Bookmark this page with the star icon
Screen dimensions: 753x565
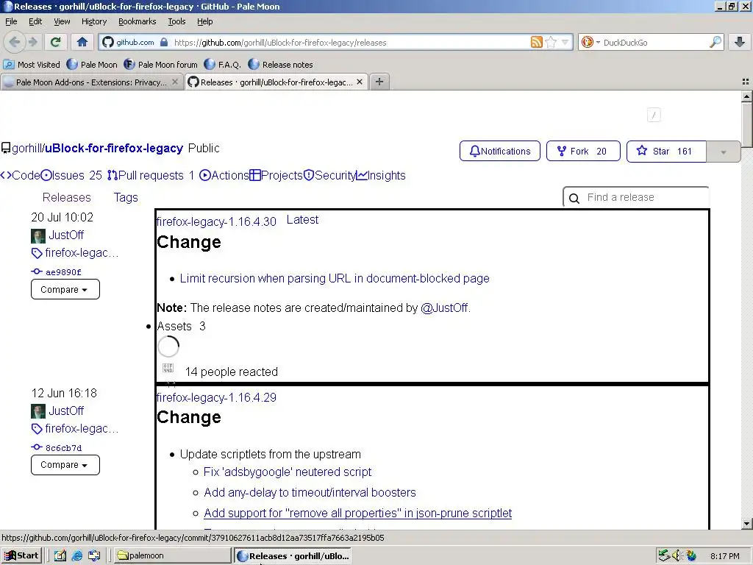tap(551, 42)
